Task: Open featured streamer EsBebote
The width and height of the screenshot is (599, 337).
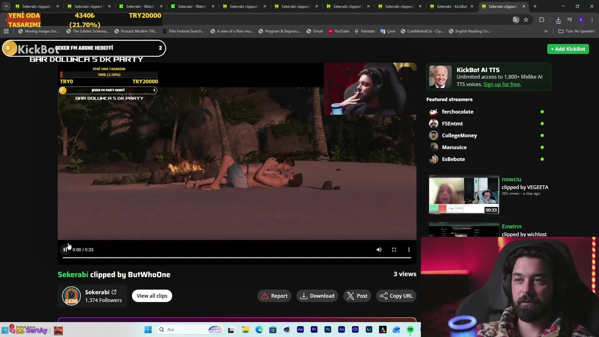Action: click(453, 159)
